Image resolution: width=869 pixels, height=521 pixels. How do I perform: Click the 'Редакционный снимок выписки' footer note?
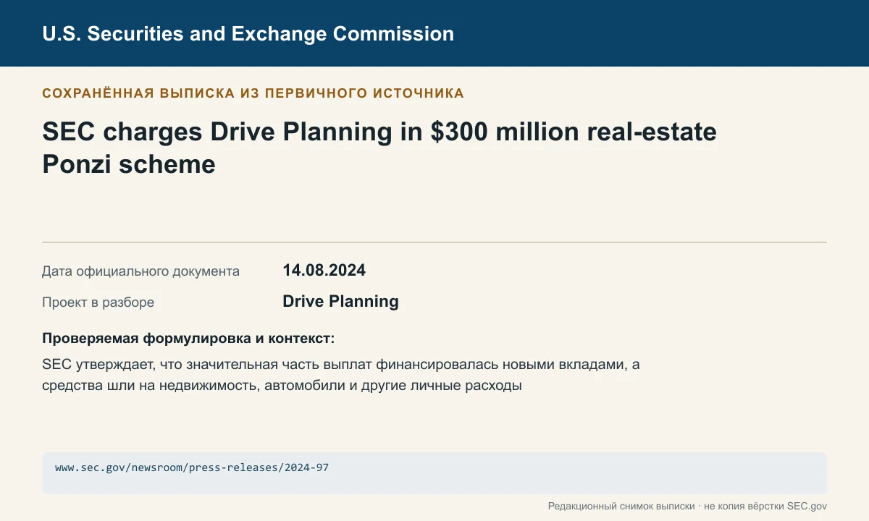click(x=687, y=507)
